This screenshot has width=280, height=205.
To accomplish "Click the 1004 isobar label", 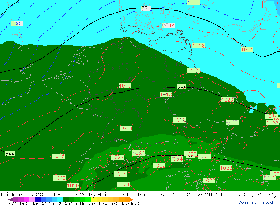I will (17, 23).
